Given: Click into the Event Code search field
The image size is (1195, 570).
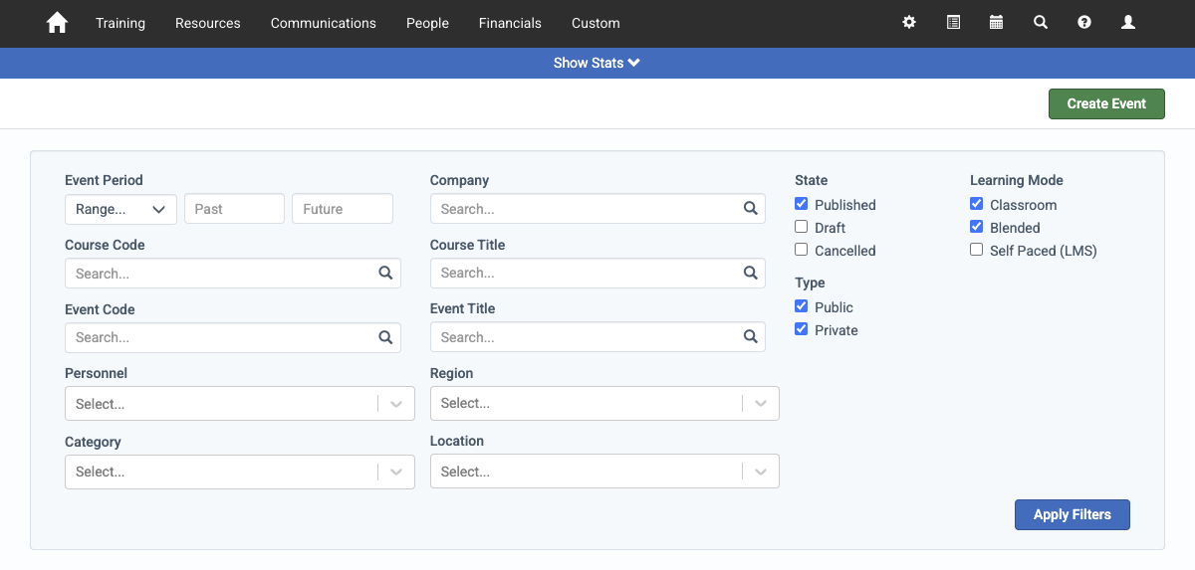Looking at the screenshot, I should tap(232, 337).
